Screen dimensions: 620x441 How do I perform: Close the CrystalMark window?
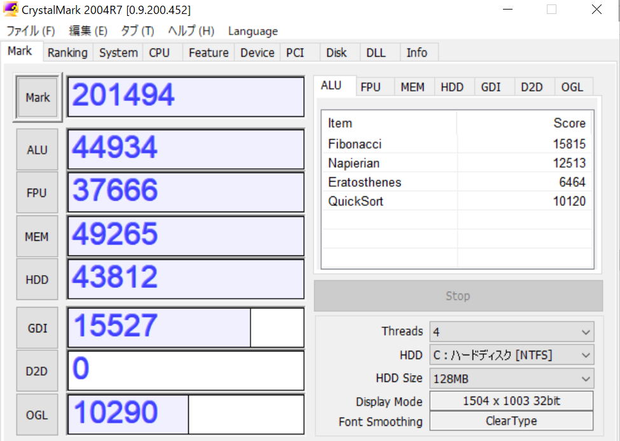pyautogui.click(x=596, y=9)
